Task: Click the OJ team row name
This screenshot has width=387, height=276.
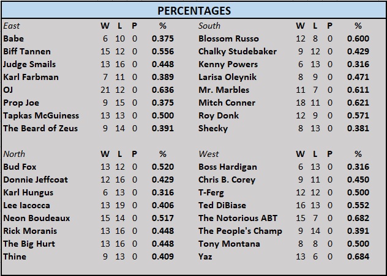Action: [8, 90]
